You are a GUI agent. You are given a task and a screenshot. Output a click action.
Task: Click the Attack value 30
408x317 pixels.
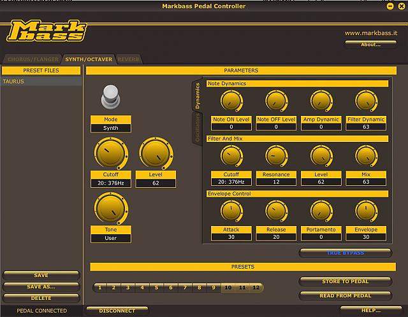click(231, 237)
